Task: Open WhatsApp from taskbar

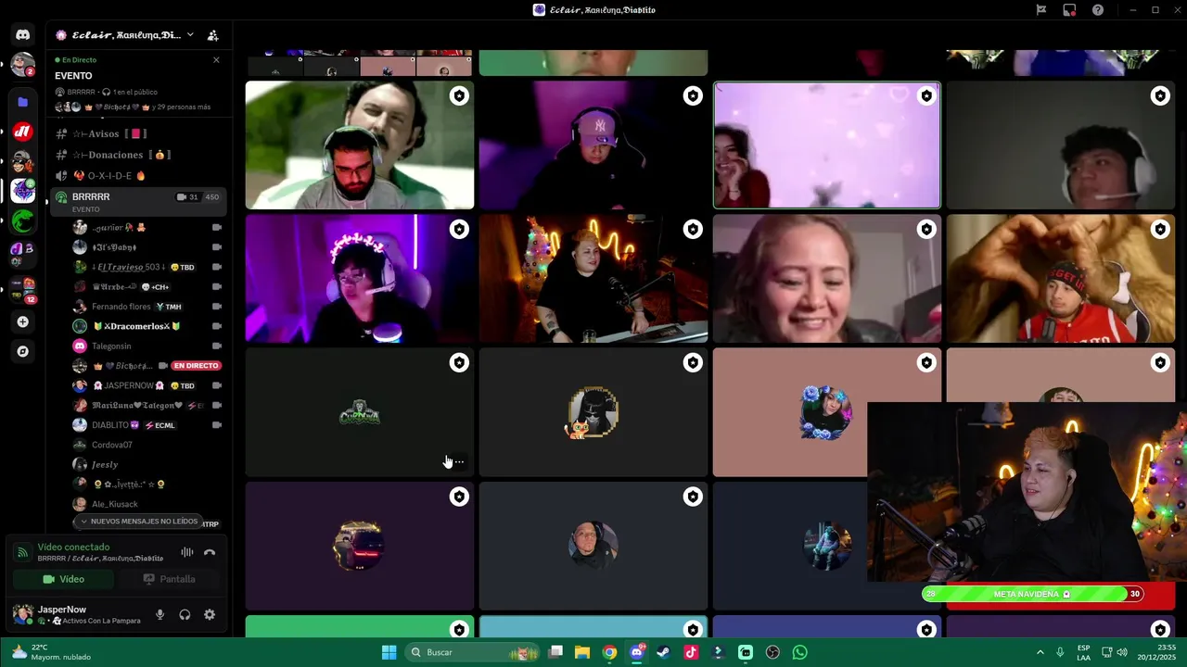Action: (800, 652)
